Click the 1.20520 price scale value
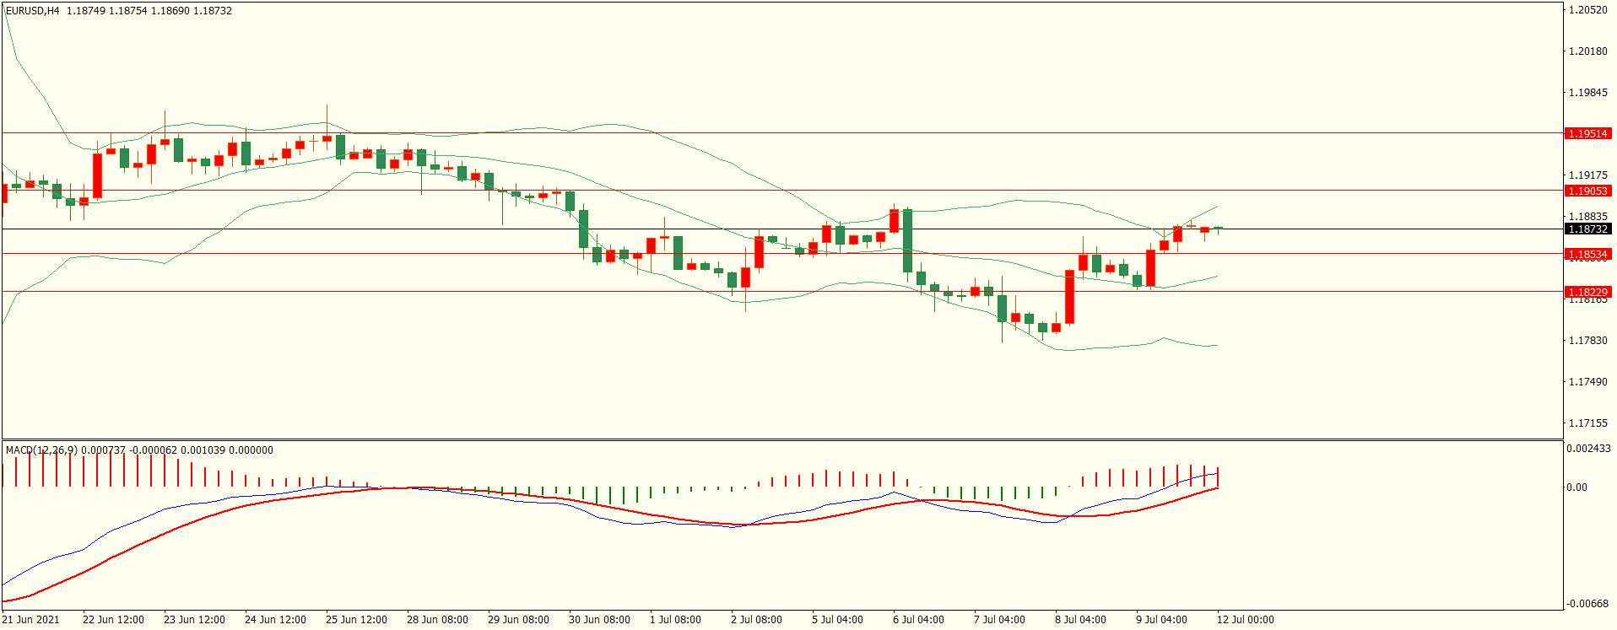 pos(1587,10)
